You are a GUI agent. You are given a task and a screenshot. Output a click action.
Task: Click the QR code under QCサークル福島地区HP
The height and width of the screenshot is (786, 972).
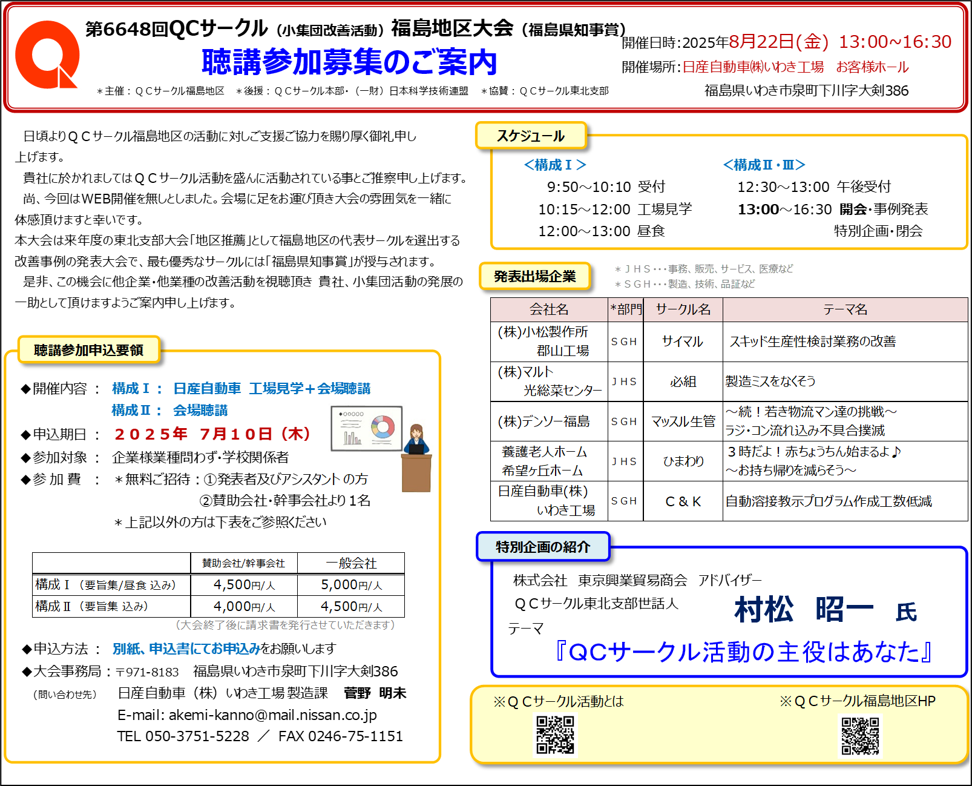(x=860, y=735)
